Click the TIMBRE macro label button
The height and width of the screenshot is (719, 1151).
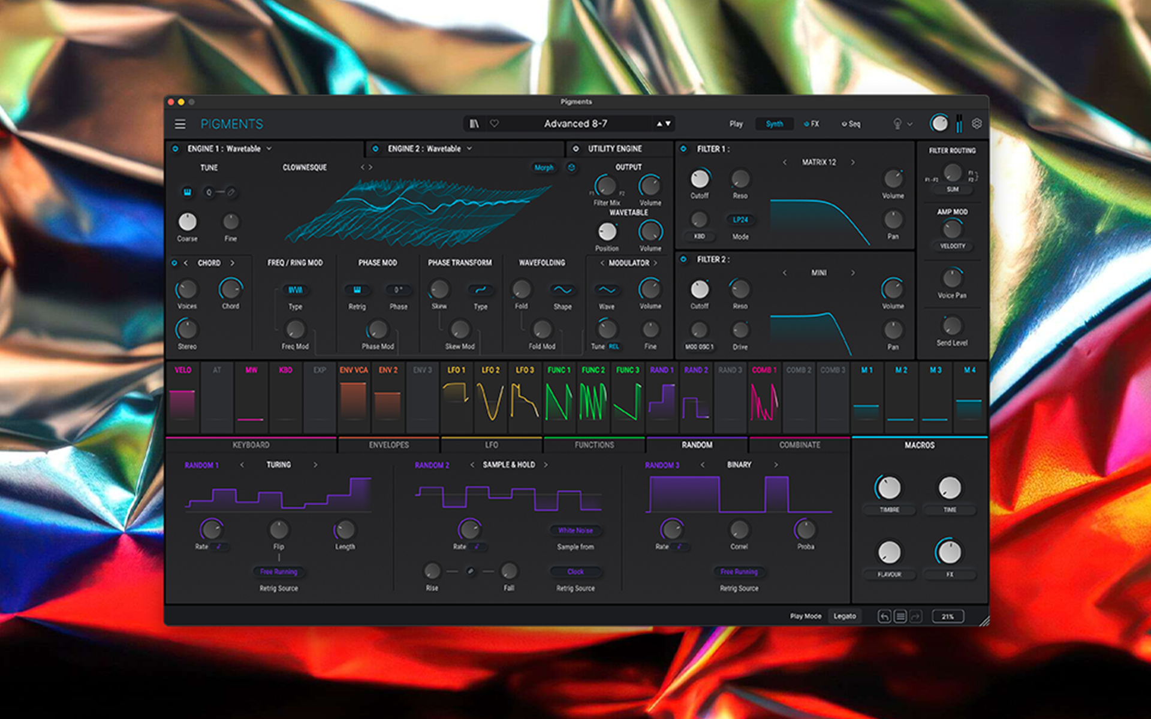coord(890,510)
